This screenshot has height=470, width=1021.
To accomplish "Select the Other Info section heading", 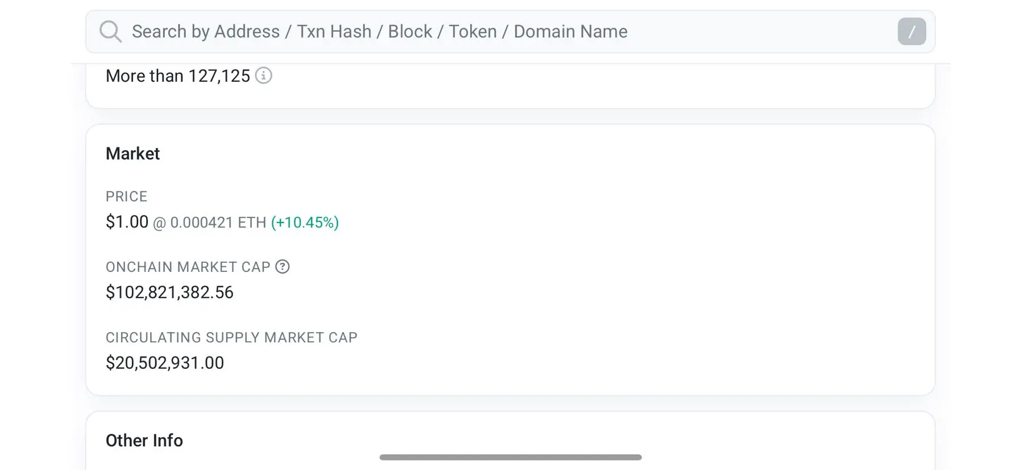I will 144,440.
